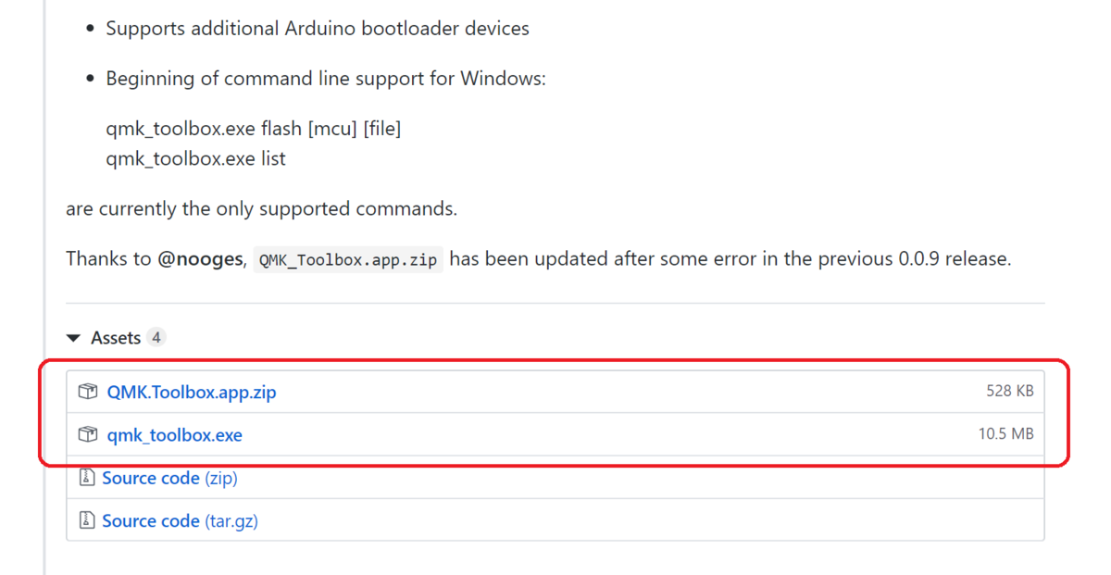The height and width of the screenshot is (575, 1111).
Task: Click 'Supports additional Arduino bootloader devices' bullet
Action: click(318, 29)
